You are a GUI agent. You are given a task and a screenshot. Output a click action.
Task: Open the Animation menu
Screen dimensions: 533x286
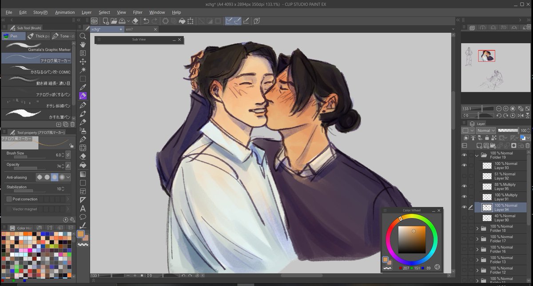[65, 12]
